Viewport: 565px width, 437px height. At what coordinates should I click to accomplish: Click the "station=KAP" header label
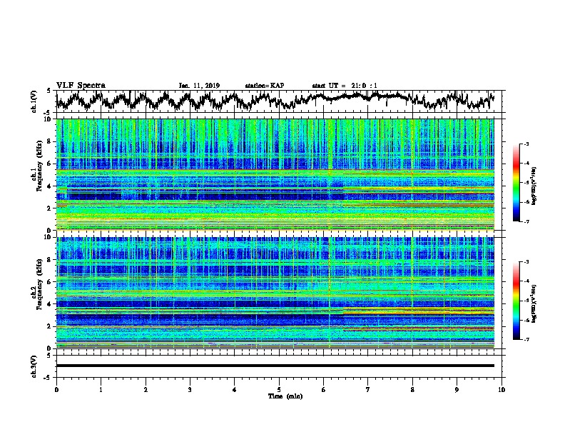(265, 86)
